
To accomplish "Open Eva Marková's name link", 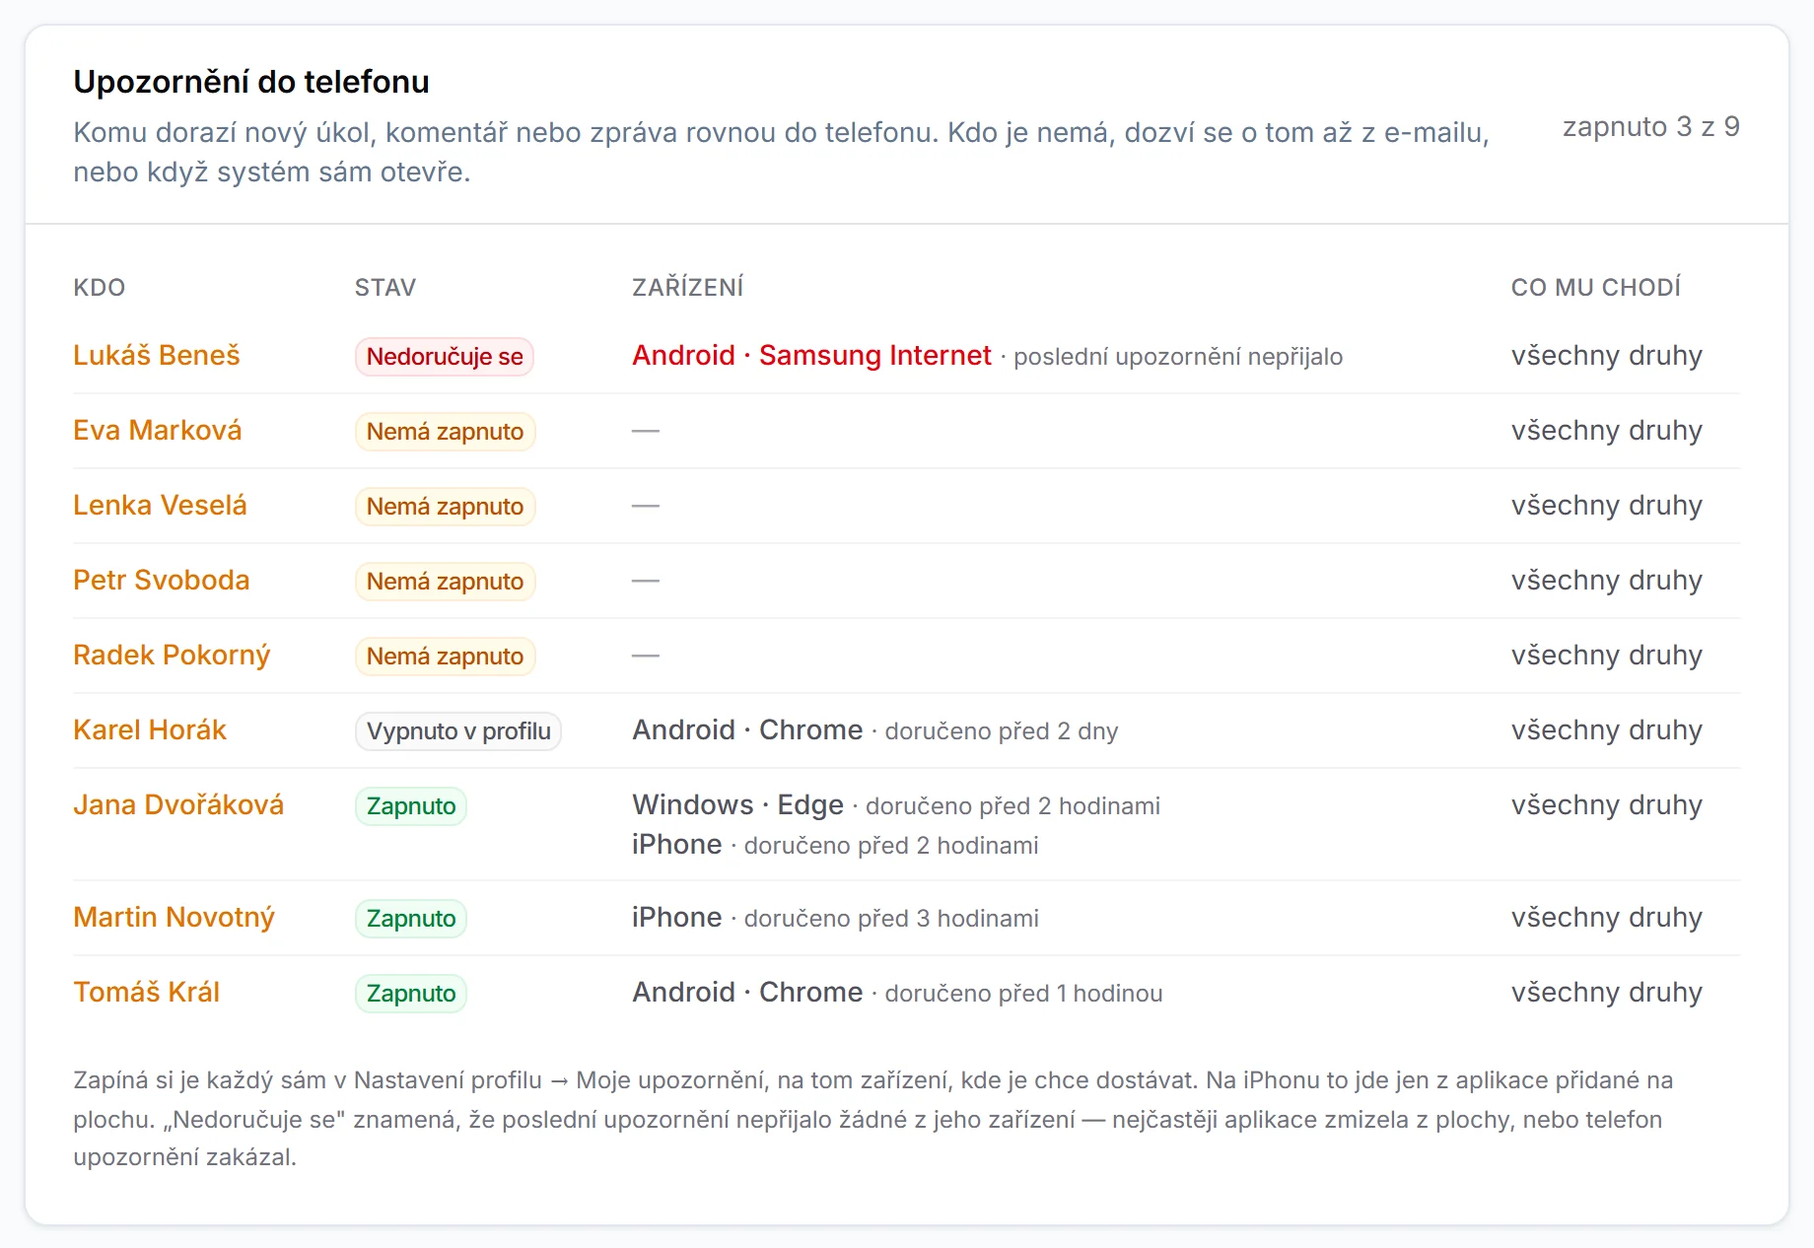I will (158, 431).
